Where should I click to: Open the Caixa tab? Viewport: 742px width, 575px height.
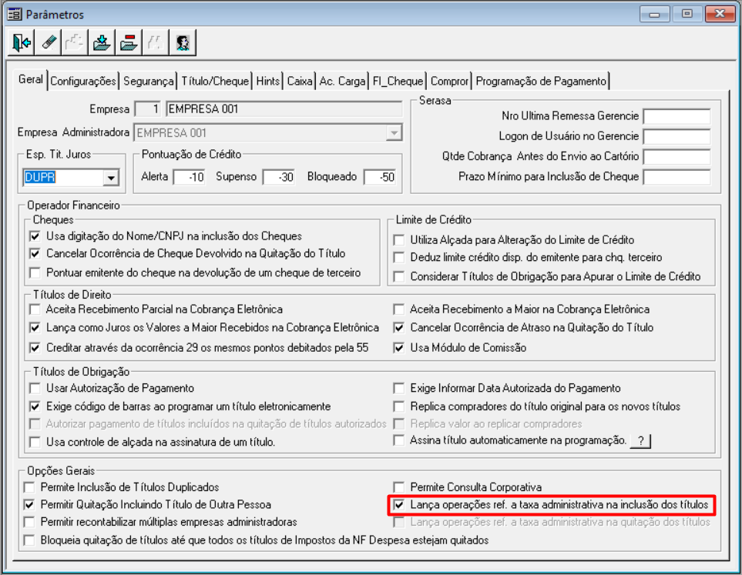click(300, 82)
